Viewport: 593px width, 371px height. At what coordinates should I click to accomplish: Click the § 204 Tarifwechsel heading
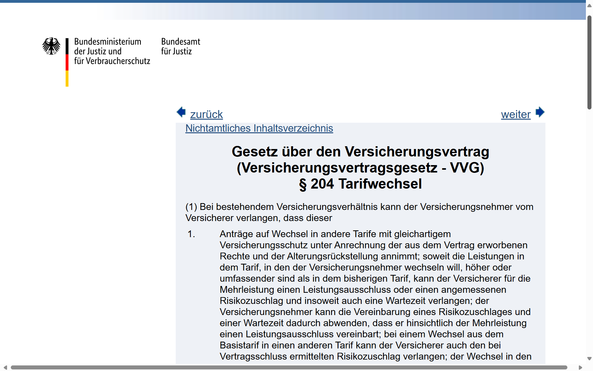click(x=360, y=184)
